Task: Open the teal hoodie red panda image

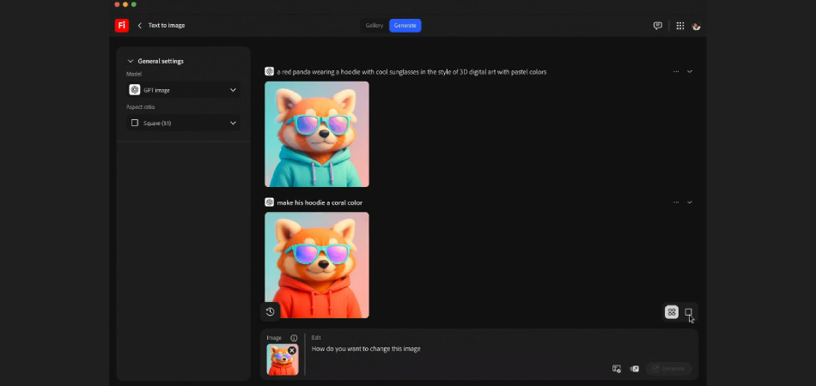Action: pyautogui.click(x=317, y=134)
